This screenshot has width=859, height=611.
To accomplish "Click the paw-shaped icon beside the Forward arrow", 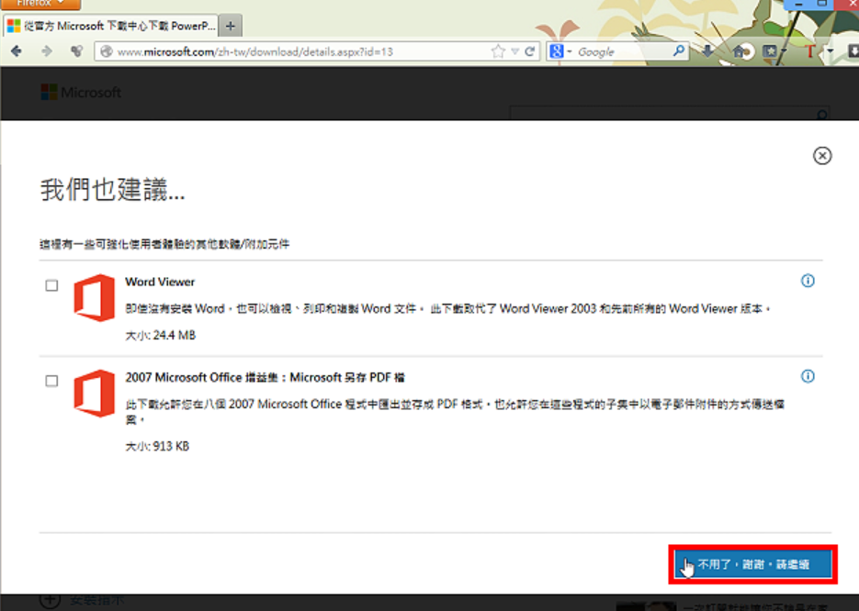I will [76, 51].
